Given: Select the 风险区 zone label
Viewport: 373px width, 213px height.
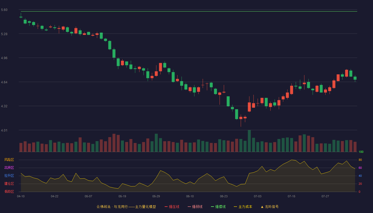Looking at the screenshot, I should (x=9, y=160).
